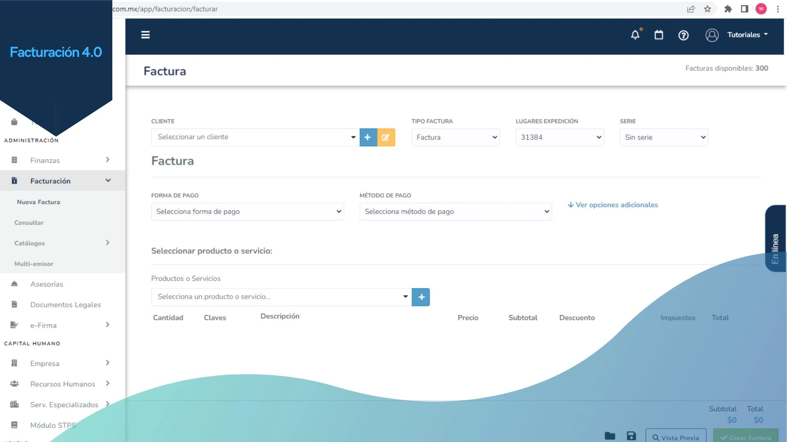Open the notifications bell
Viewport: 787px width, 442px height.
click(635, 35)
